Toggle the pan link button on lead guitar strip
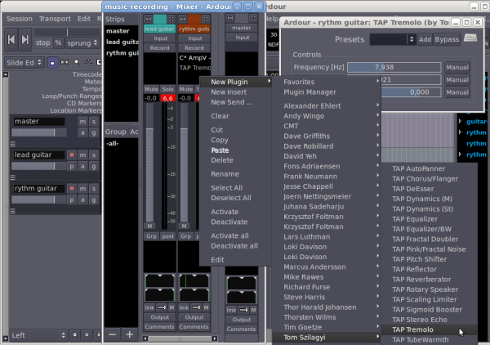 [x=149, y=307]
